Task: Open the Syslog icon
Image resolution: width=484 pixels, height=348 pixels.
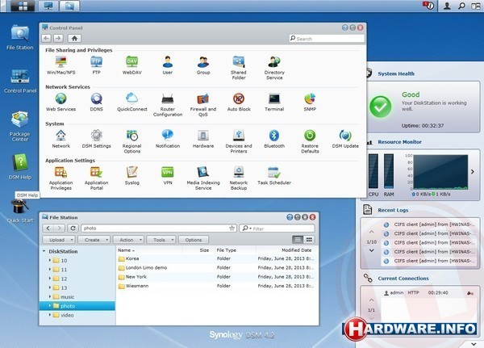Action: (x=131, y=175)
